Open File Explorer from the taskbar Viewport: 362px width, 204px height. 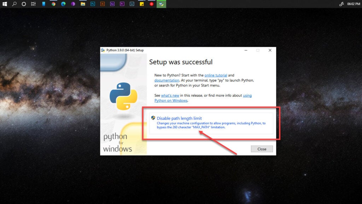tap(83, 4)
